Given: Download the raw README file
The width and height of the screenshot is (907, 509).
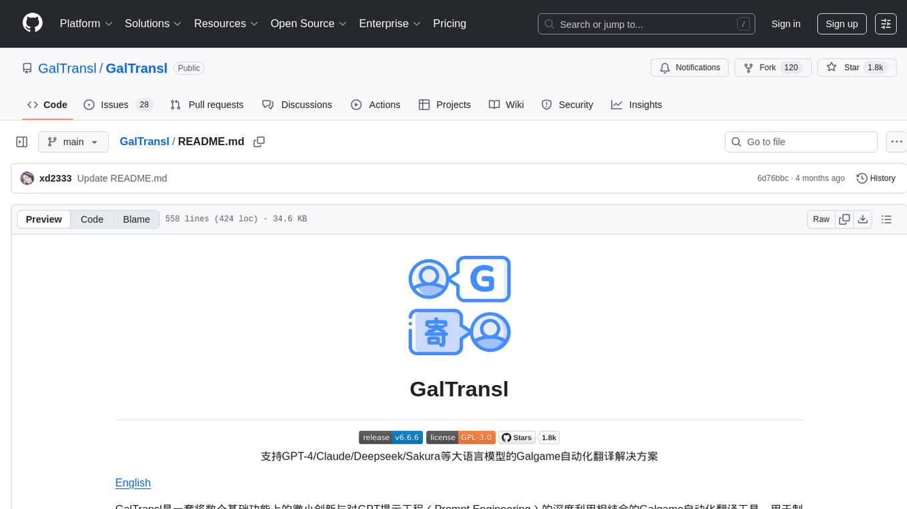Looking at the screenshot, I should [862, 219].
